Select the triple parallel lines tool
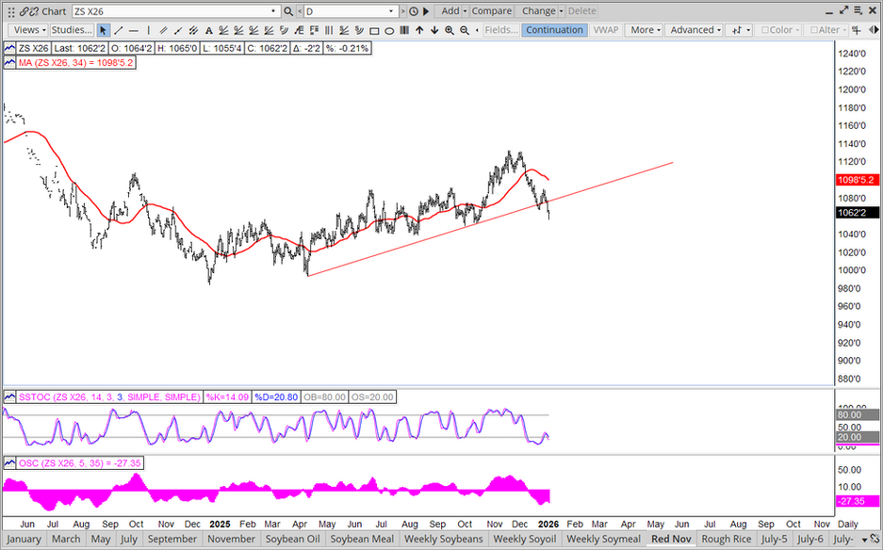883x550 pixels. [193, 30]
